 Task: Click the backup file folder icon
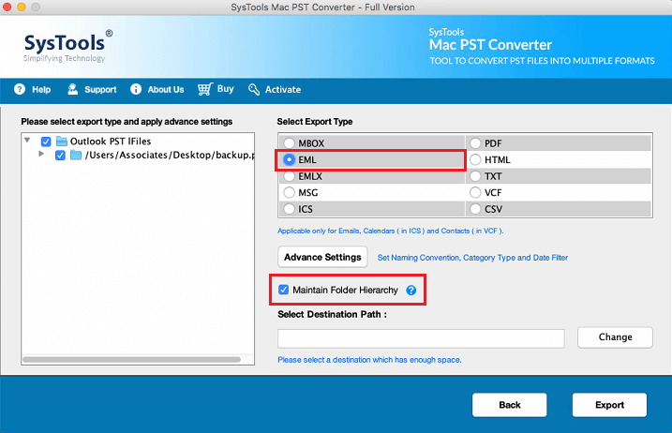76,155
